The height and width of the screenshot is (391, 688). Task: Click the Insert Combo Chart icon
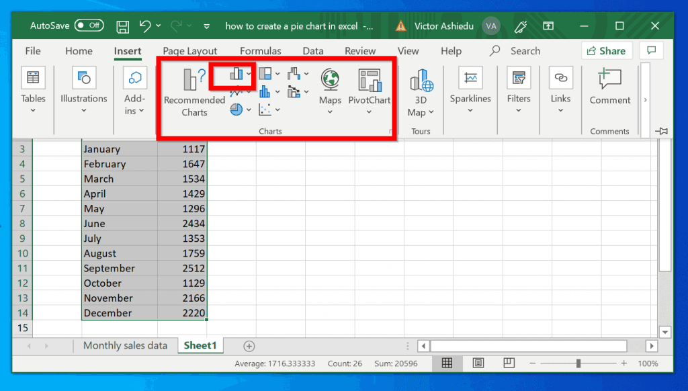[x=294, y=92]
